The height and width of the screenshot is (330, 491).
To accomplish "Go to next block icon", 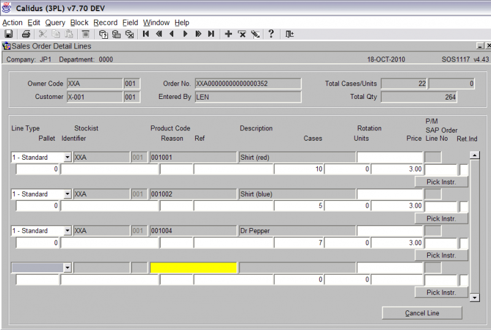I will (x=198, y=34).
